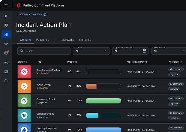Collapse the sidebar menu toggle icon
The height and width of the screenshot is (132, 186).
point(6,5)
